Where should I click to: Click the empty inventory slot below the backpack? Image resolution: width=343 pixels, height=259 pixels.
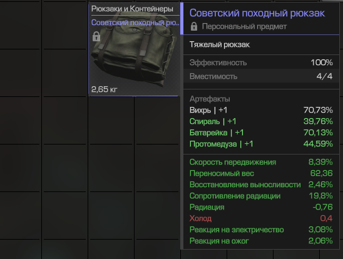tap(111, 120)
